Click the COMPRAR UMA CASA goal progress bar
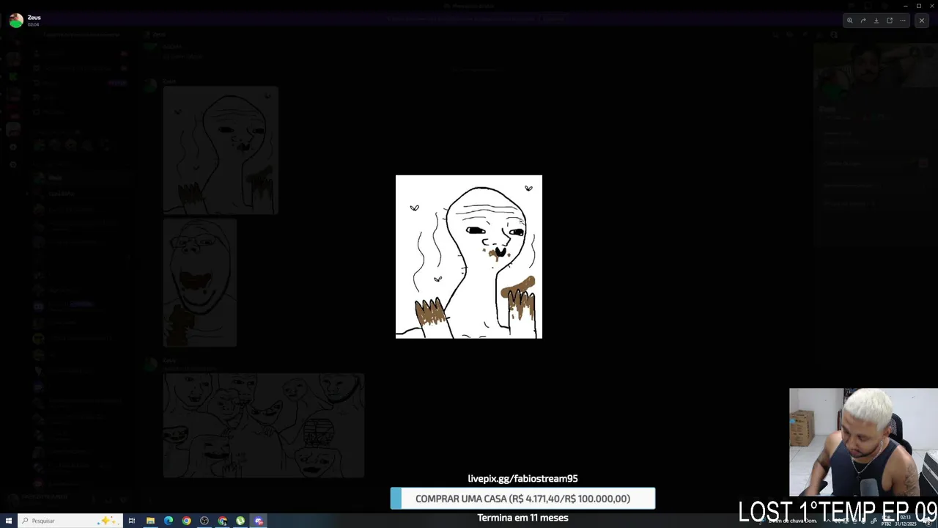Viewport: 938px width, 528px height. click(522, 499)
